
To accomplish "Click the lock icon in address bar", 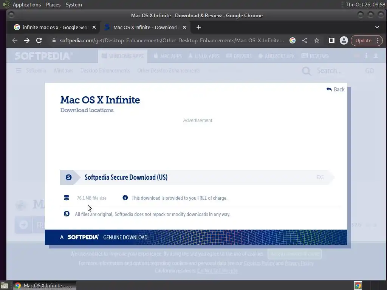I will (54, 40).
